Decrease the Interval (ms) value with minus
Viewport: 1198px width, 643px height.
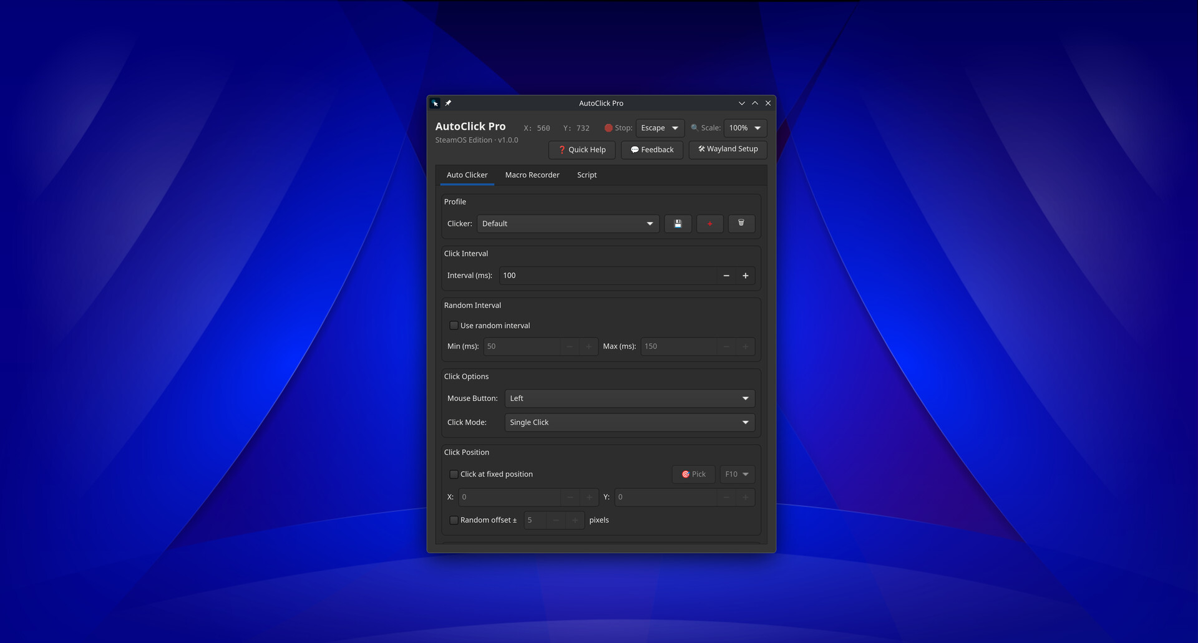point(726,275)
